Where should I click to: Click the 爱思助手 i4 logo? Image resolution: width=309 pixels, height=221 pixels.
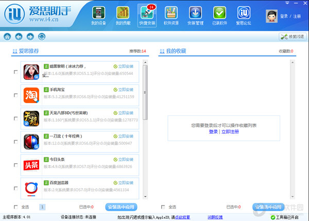pos(14,14)
